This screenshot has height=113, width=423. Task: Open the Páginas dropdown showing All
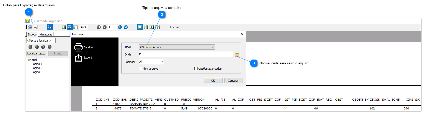pos(151,62)
